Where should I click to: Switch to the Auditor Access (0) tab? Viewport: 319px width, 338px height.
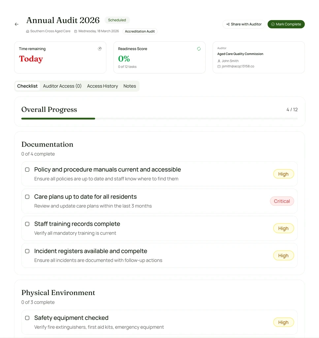(62, 86)
